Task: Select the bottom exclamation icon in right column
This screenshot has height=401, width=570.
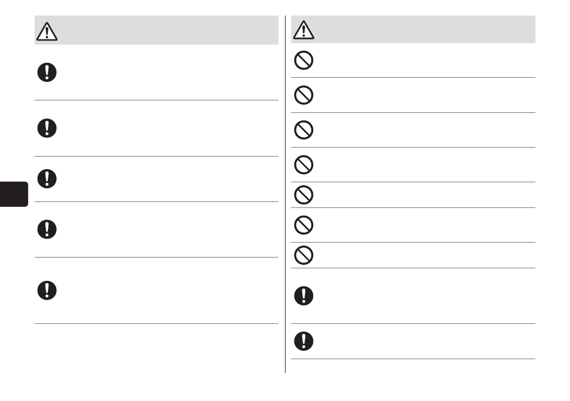Action: [304, 341]
